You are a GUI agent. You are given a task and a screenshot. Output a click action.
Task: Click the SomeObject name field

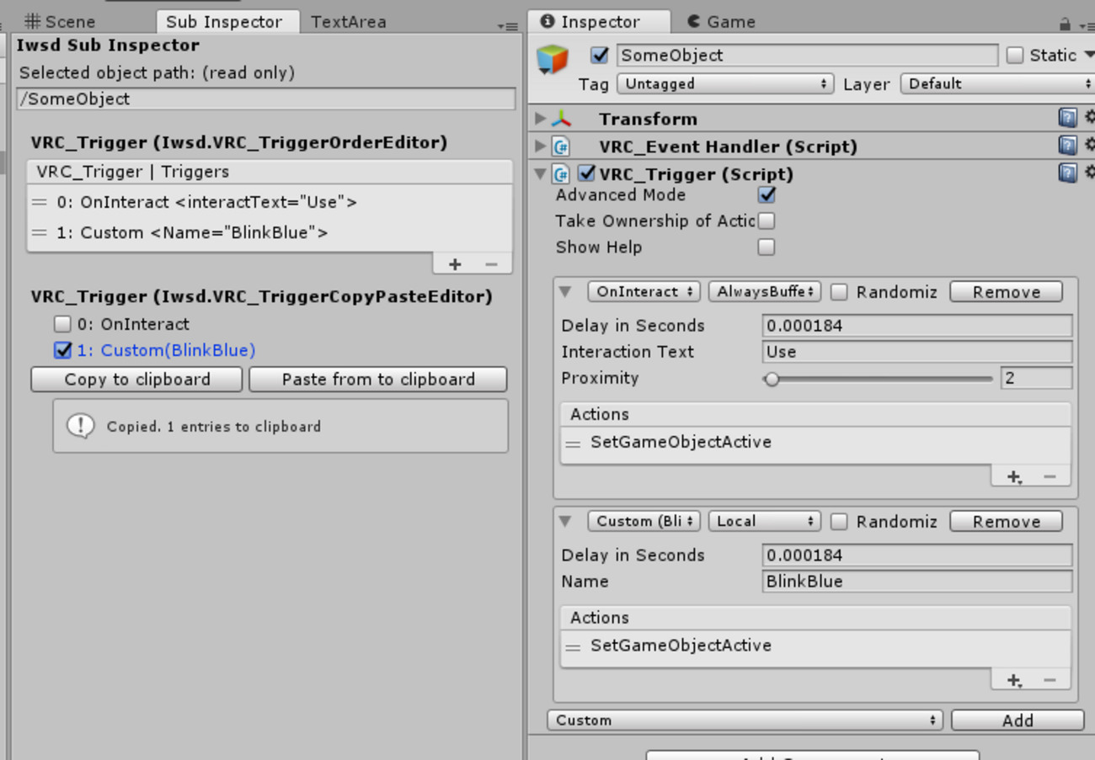(808, 56)
